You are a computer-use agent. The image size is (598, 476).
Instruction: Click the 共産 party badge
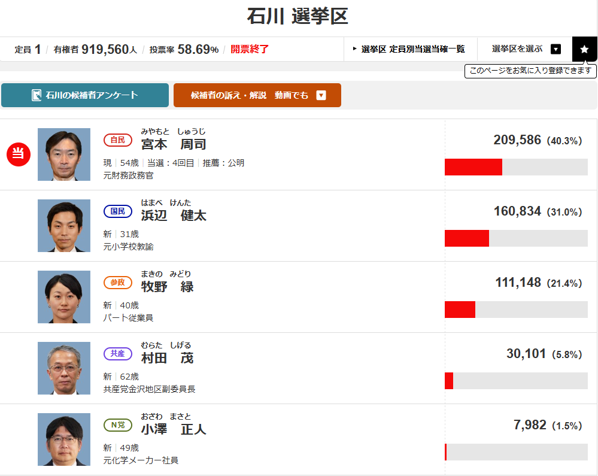[118, 354]
